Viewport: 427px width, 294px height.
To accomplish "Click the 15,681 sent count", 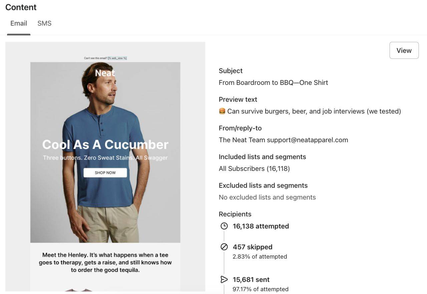I will pos(251,279).
